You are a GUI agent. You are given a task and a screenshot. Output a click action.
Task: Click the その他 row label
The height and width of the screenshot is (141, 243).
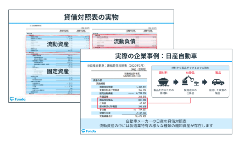tap(103, 110)
